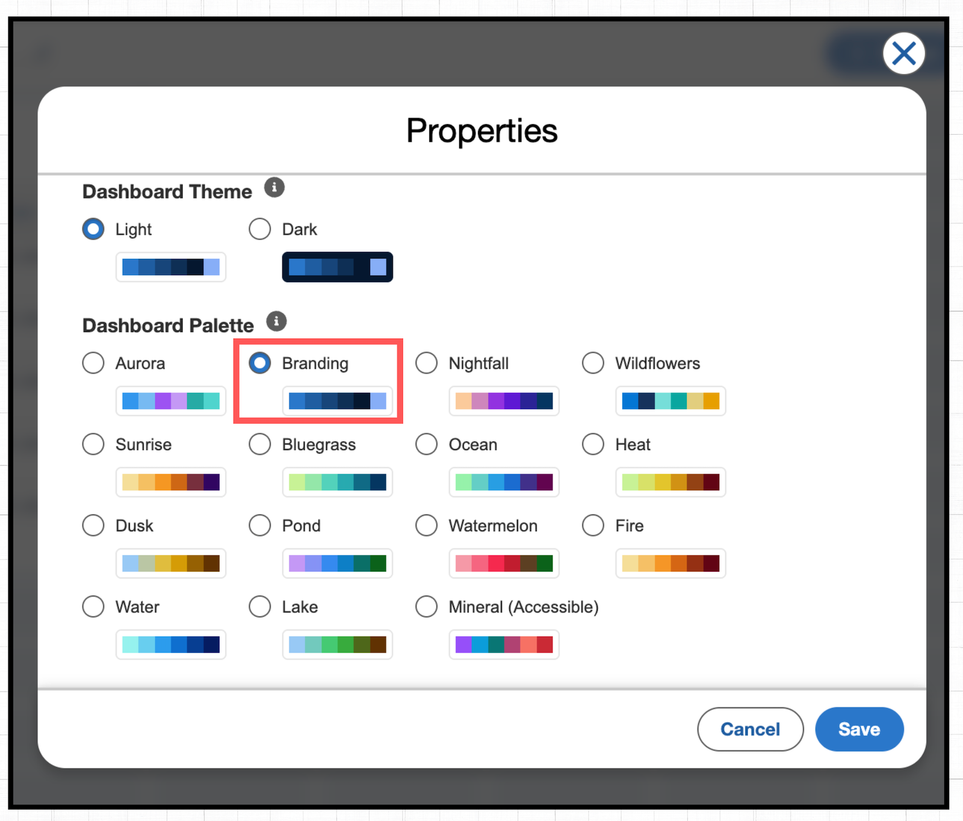This screenshot has width=963, height=821.
Task: Open the Dashboard Theme info tooltip
Action: coord(274,187)
